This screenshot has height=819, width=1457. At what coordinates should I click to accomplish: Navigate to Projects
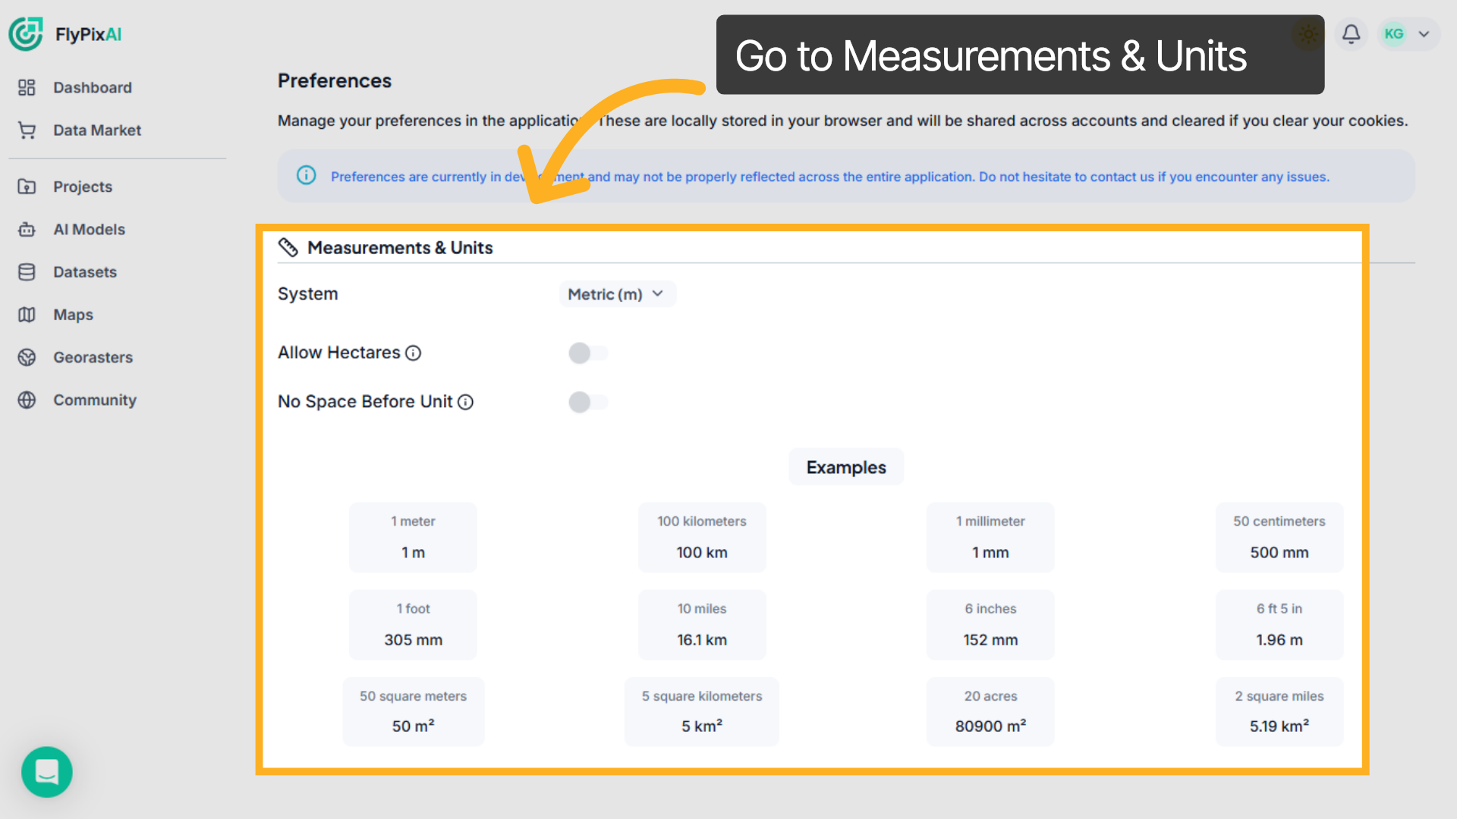coord(83,187)
